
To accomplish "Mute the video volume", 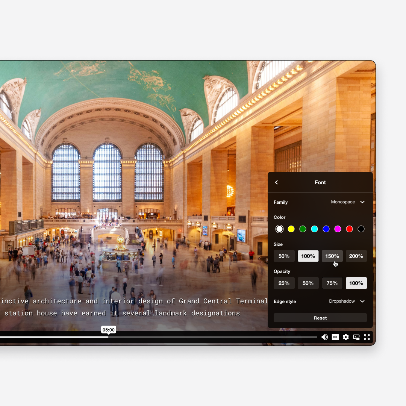I will click(324, 337).
